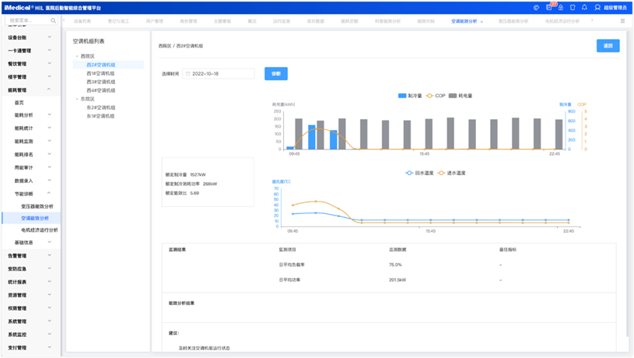Switch to the 设备列表 tab
The image size is (634, 358).
pyautogui.click(x=82, y=21)
